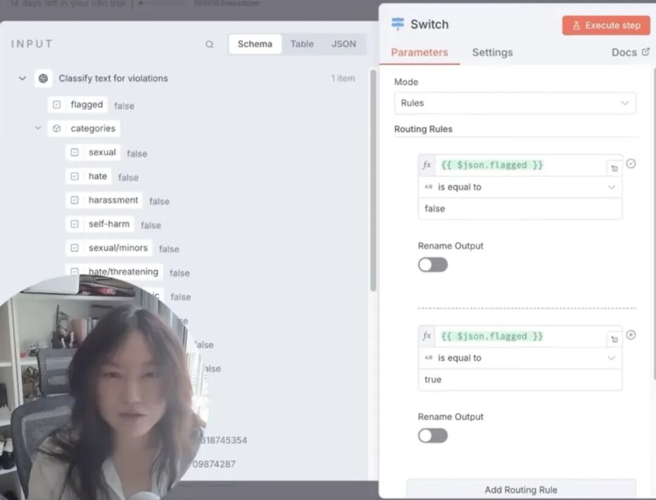Screen dimensions: 656x500
Task: Select the categories field pill
Action: [84, 128]
